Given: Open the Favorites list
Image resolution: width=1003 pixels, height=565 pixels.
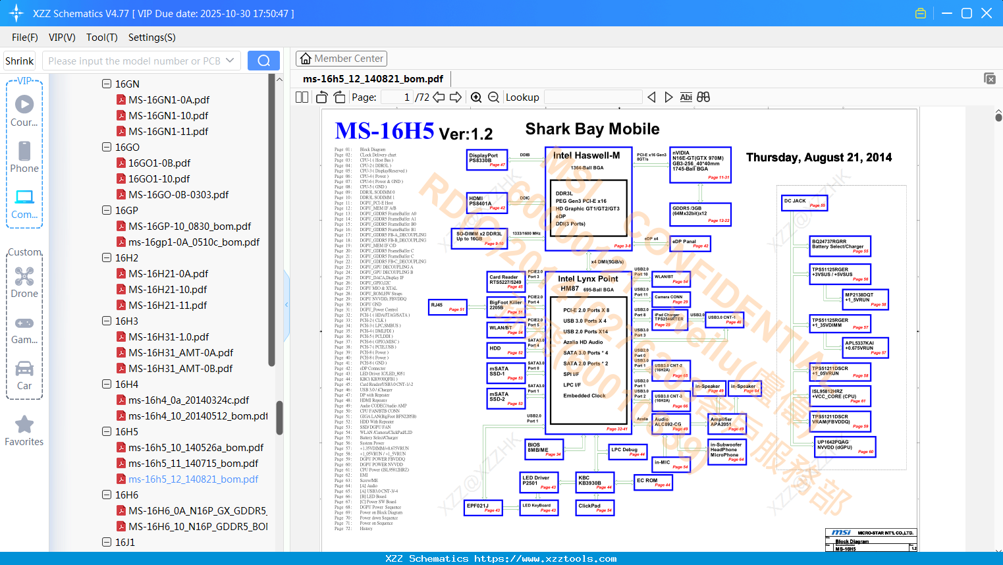Looking at the screenshot, I should click(x=24, y=431).
